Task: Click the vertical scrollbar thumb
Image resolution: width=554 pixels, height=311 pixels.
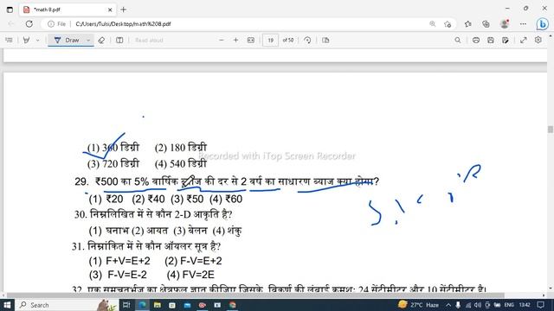Action: [x=551, y=130]
